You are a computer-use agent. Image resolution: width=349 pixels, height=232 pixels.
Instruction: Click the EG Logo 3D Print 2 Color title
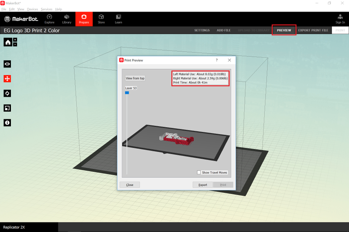pyautogui.click(x=31, y=30)
